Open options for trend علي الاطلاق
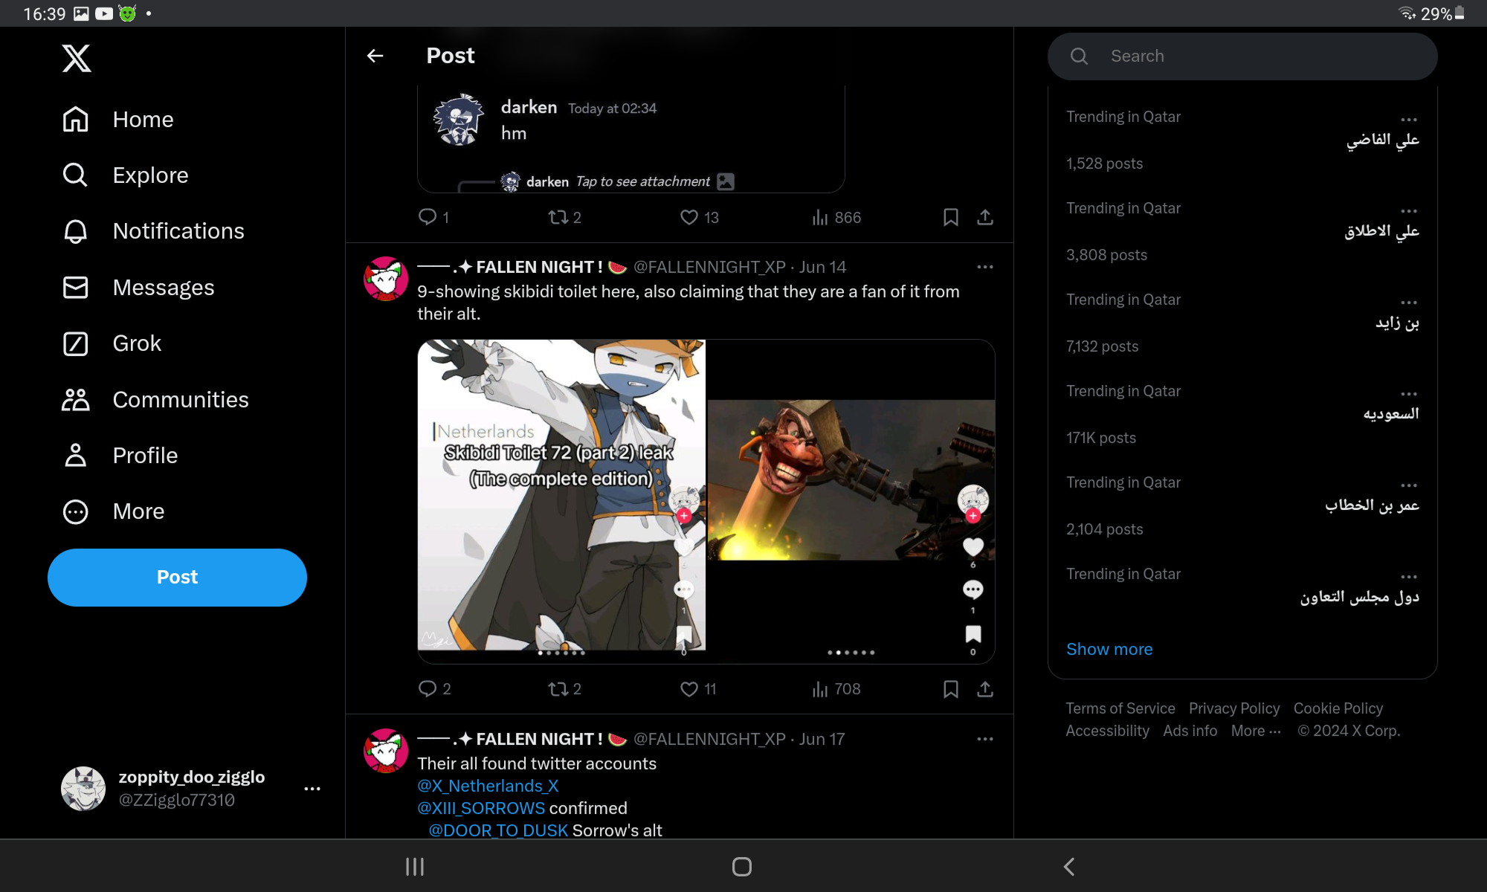The height and width of the screenshot is (892, 1487). coord(1409,210)
